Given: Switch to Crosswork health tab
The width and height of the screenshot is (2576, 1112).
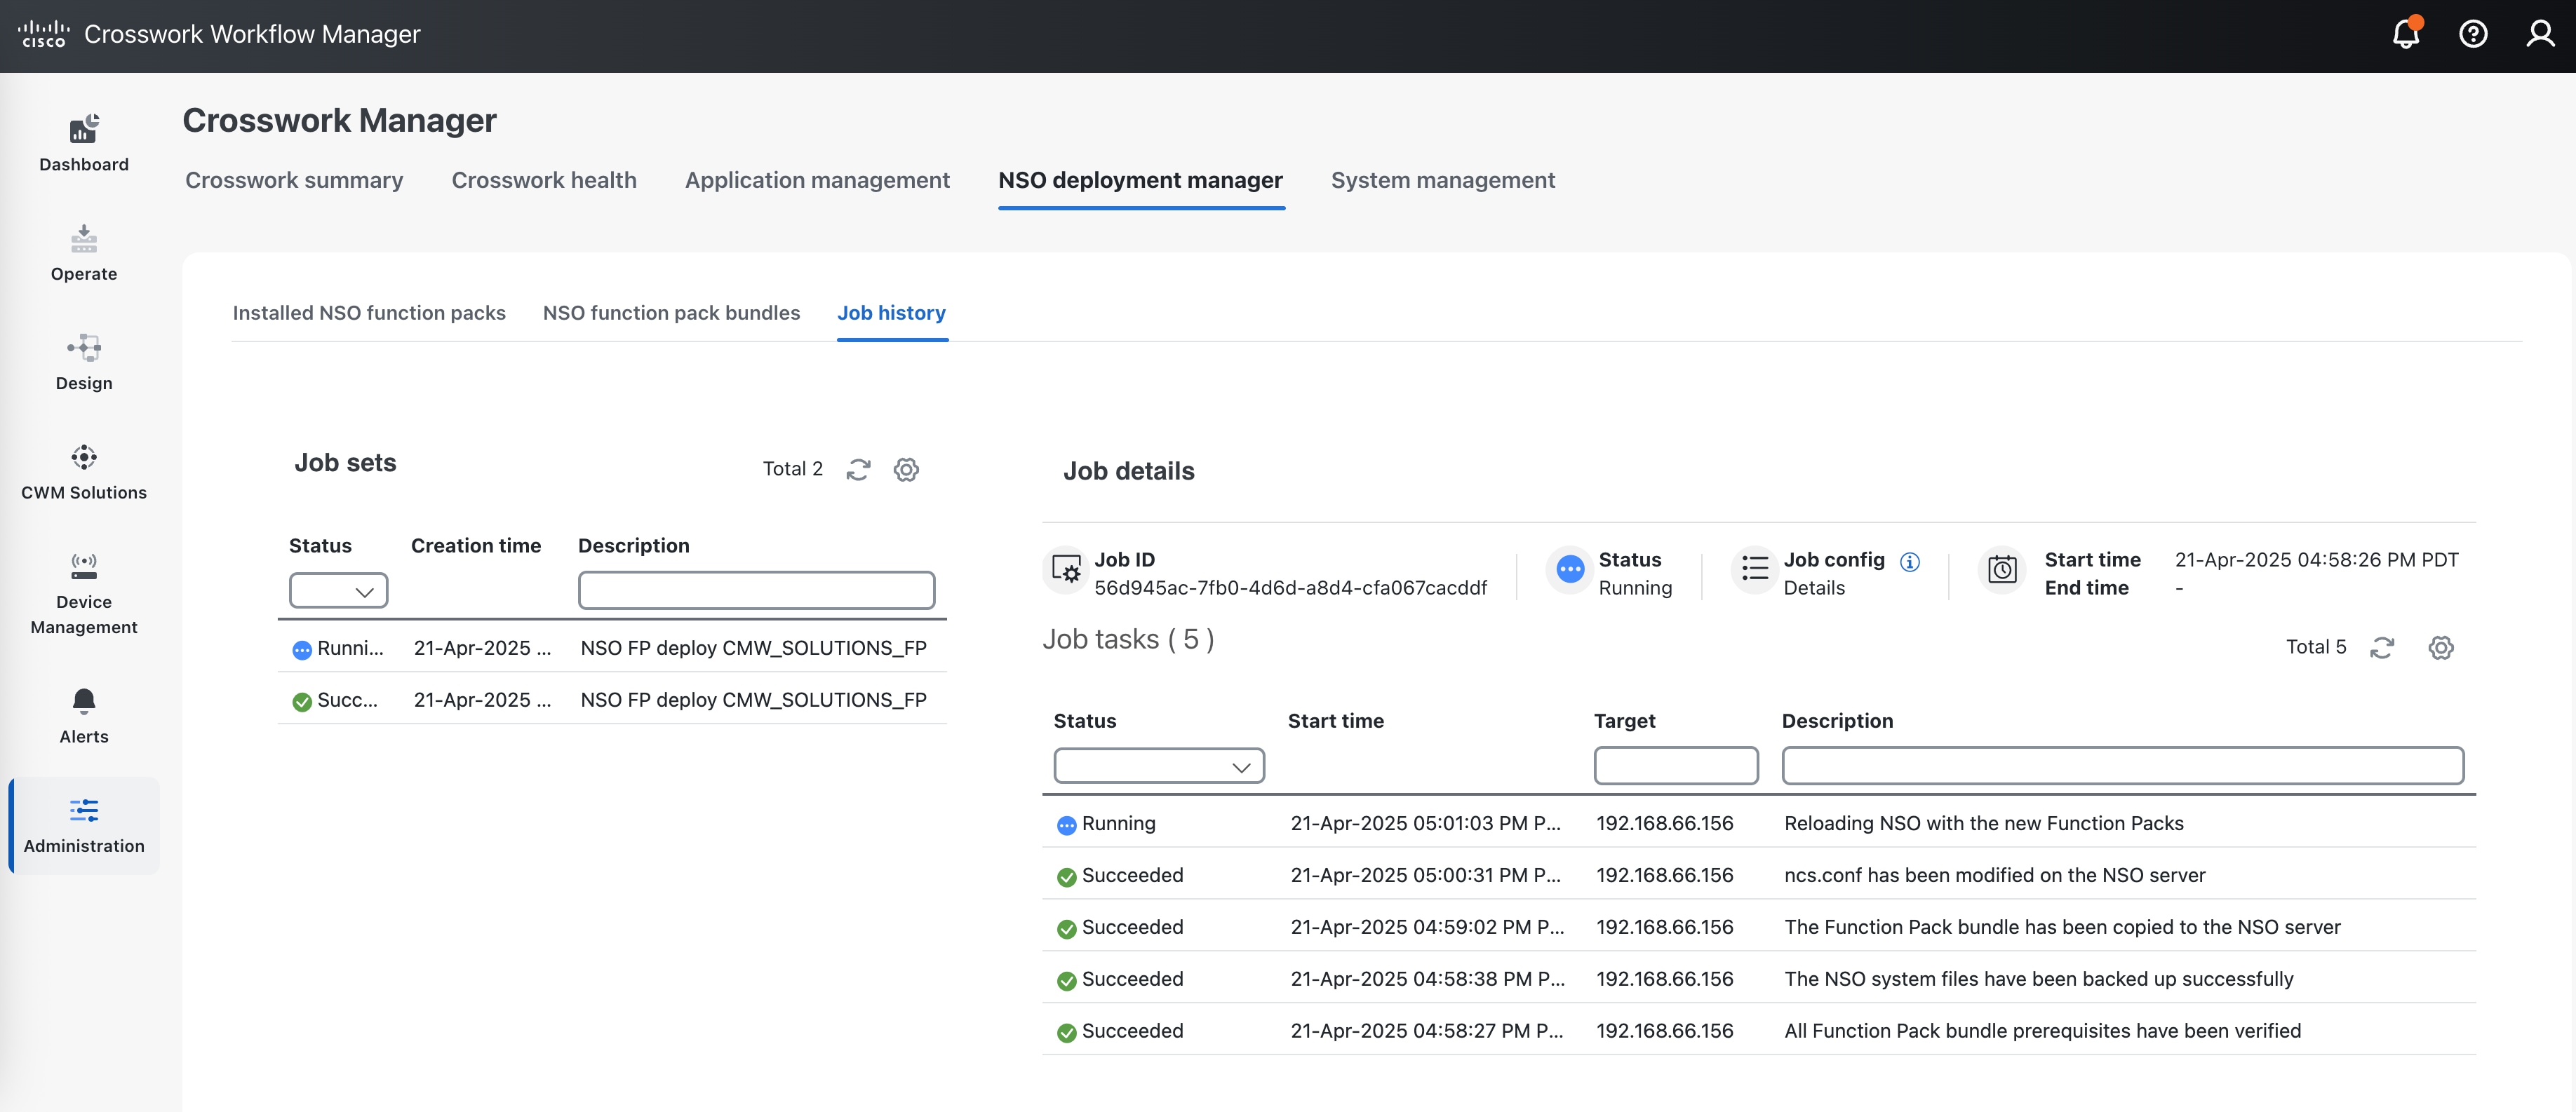Looking at the screenshot, I should point(544,181).
